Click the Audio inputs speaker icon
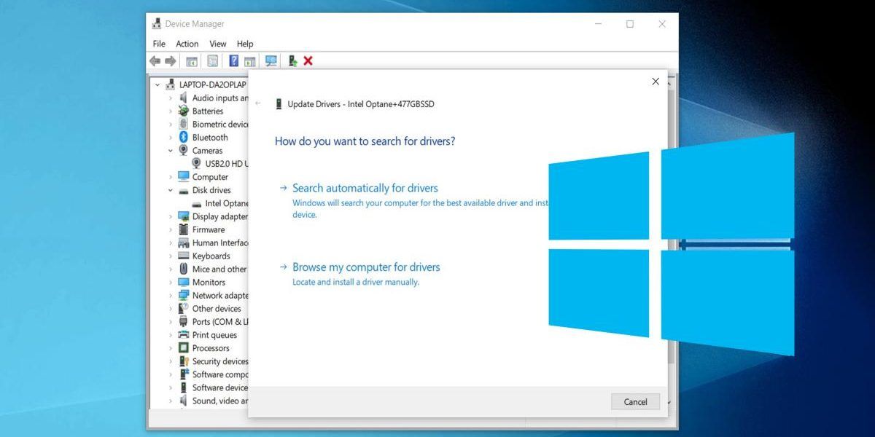The image size is (875, 437). tap(184, 98)
